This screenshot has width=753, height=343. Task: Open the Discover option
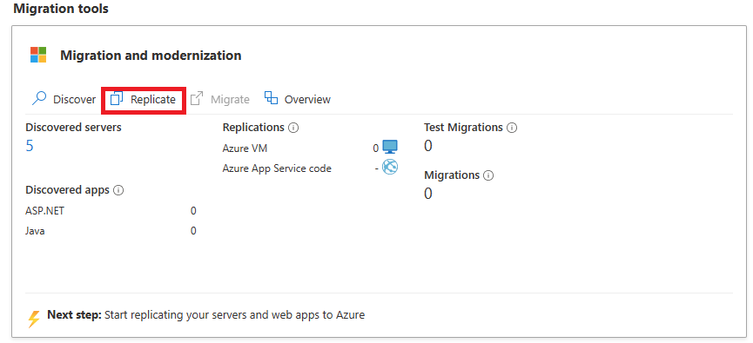point(64,99)
